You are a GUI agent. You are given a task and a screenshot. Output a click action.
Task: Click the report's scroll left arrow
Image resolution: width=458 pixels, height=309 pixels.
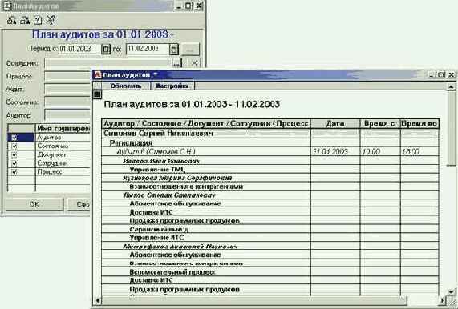98,300
